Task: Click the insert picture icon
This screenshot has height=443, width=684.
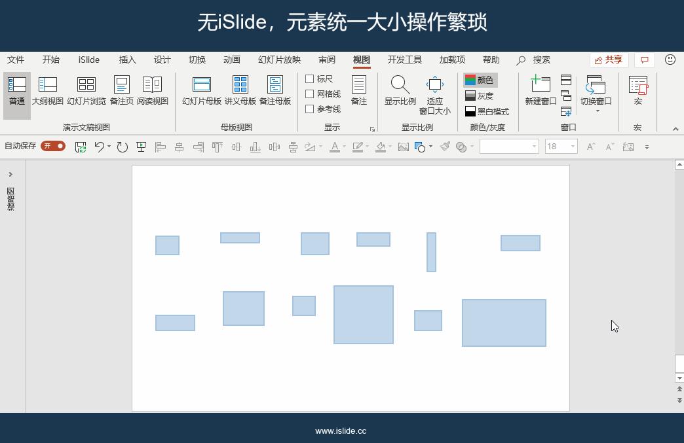Action: (404, 147)
